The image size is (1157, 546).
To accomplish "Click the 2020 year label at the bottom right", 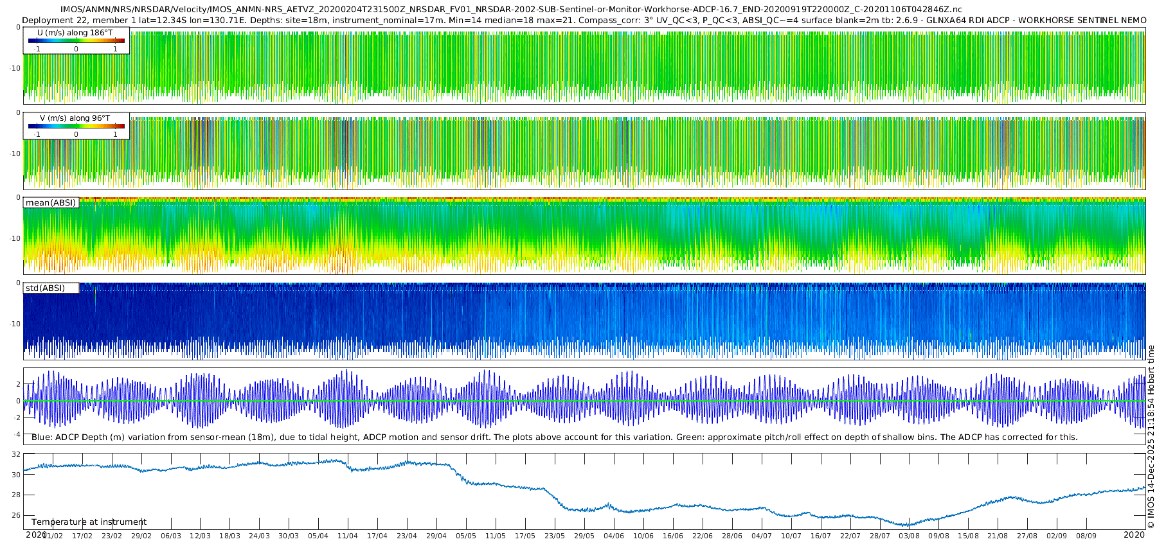I will (x=1134, y=535).
